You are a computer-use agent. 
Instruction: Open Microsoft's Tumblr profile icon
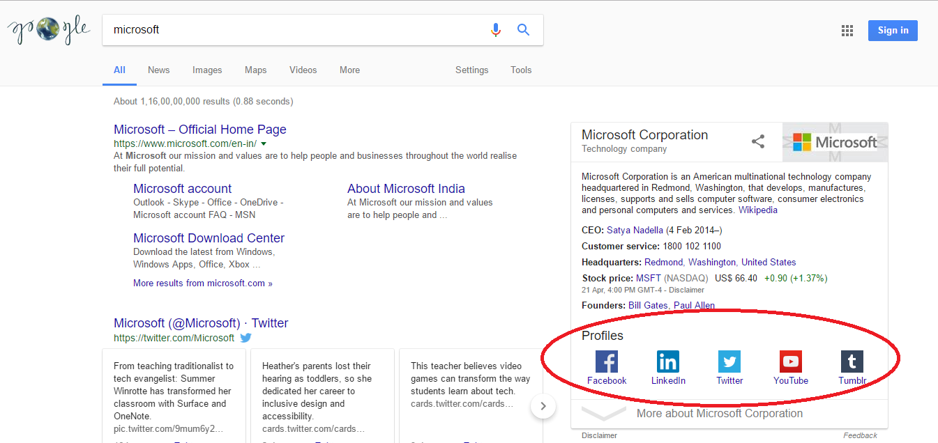tap(852, 362)
